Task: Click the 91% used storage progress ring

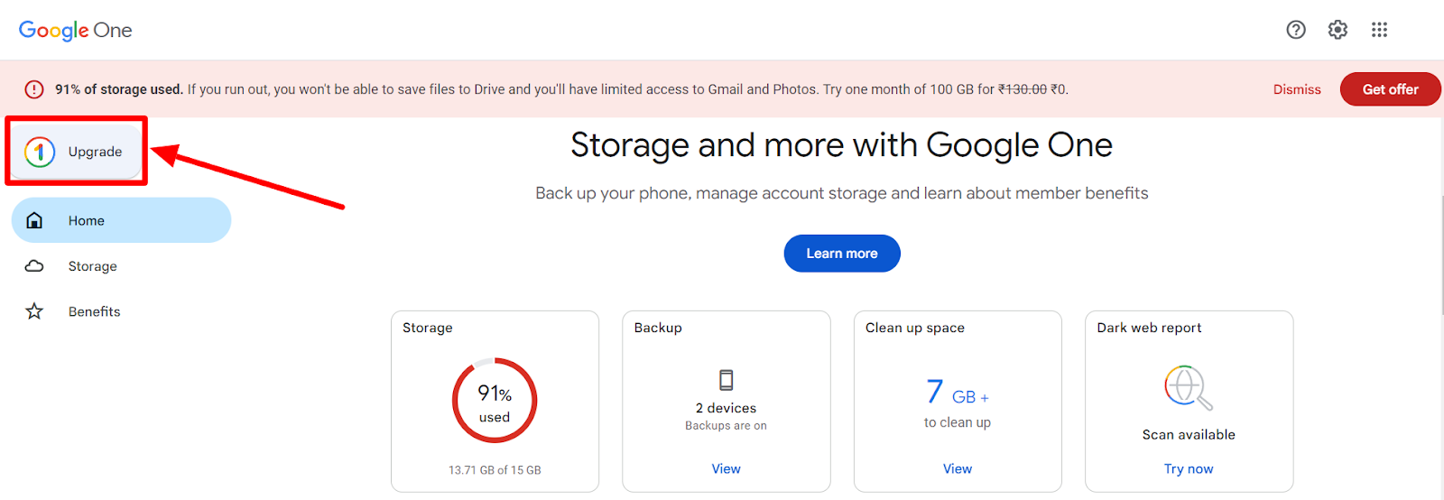Action: click(495, 401)
